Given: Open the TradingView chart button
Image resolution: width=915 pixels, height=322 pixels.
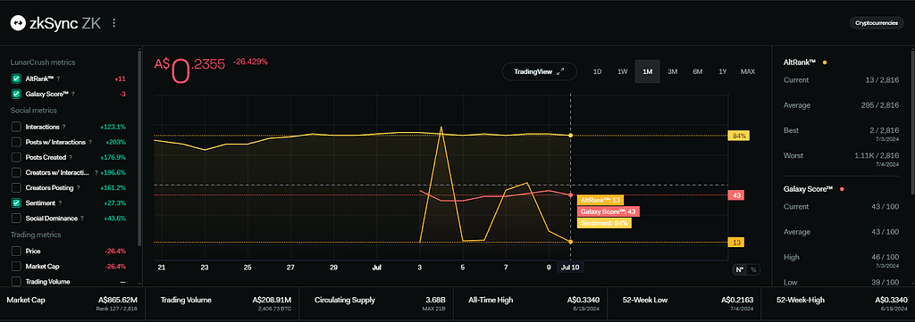Looking at the screenshot, I should (539, 71).
